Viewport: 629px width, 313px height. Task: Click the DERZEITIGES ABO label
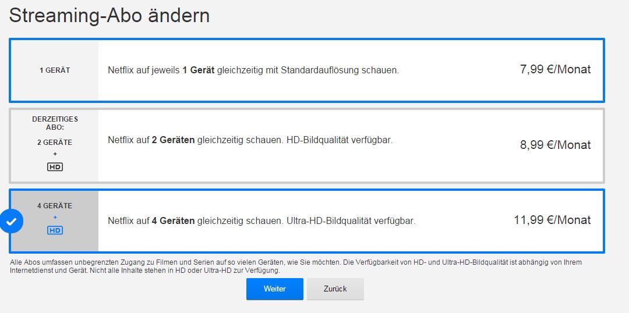(55, 123)
